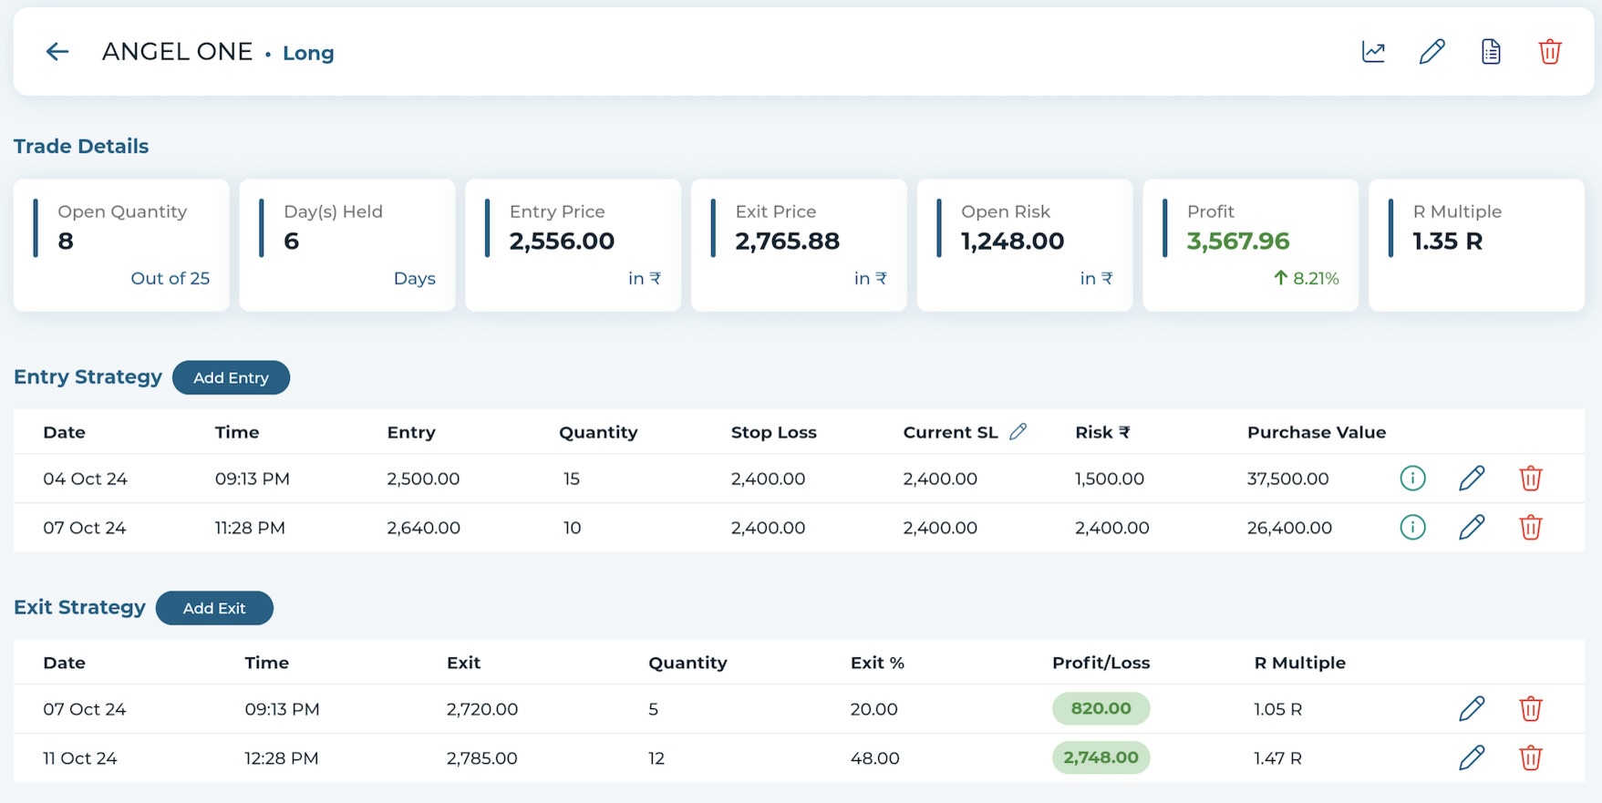
Task: Click the Add Exit button
Action: [x=214, y=608]
